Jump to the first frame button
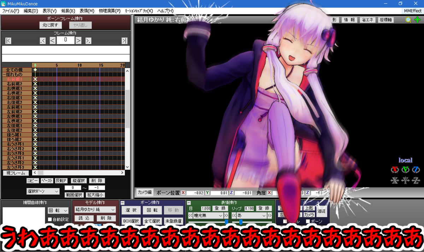This screenshot has height=252, width=424. tap(8, 41)
